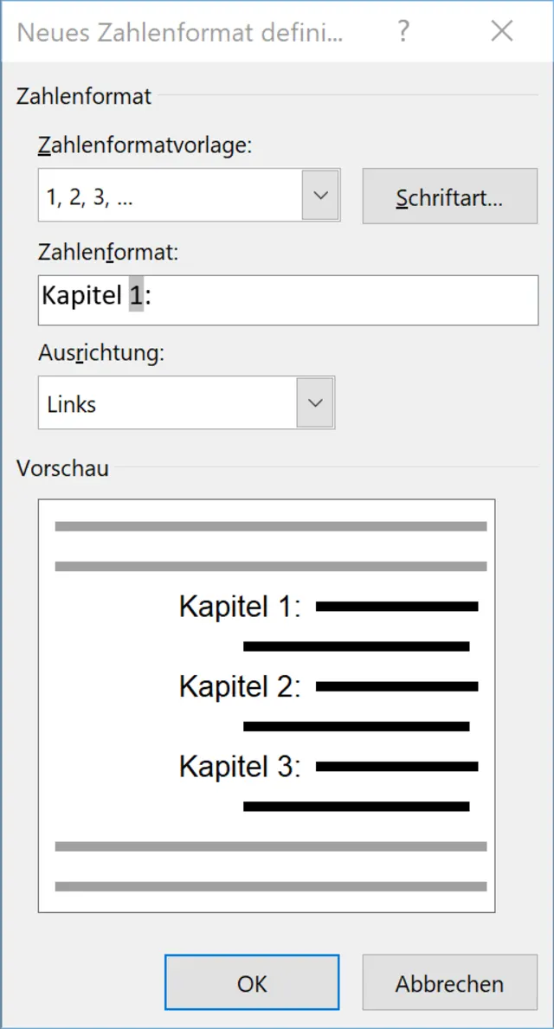The height and width of the screenshot is (1029, 554).
Task: Click "Kapitel 2:" in the preview
Action: pyautogui.click(x=240, y=686)
